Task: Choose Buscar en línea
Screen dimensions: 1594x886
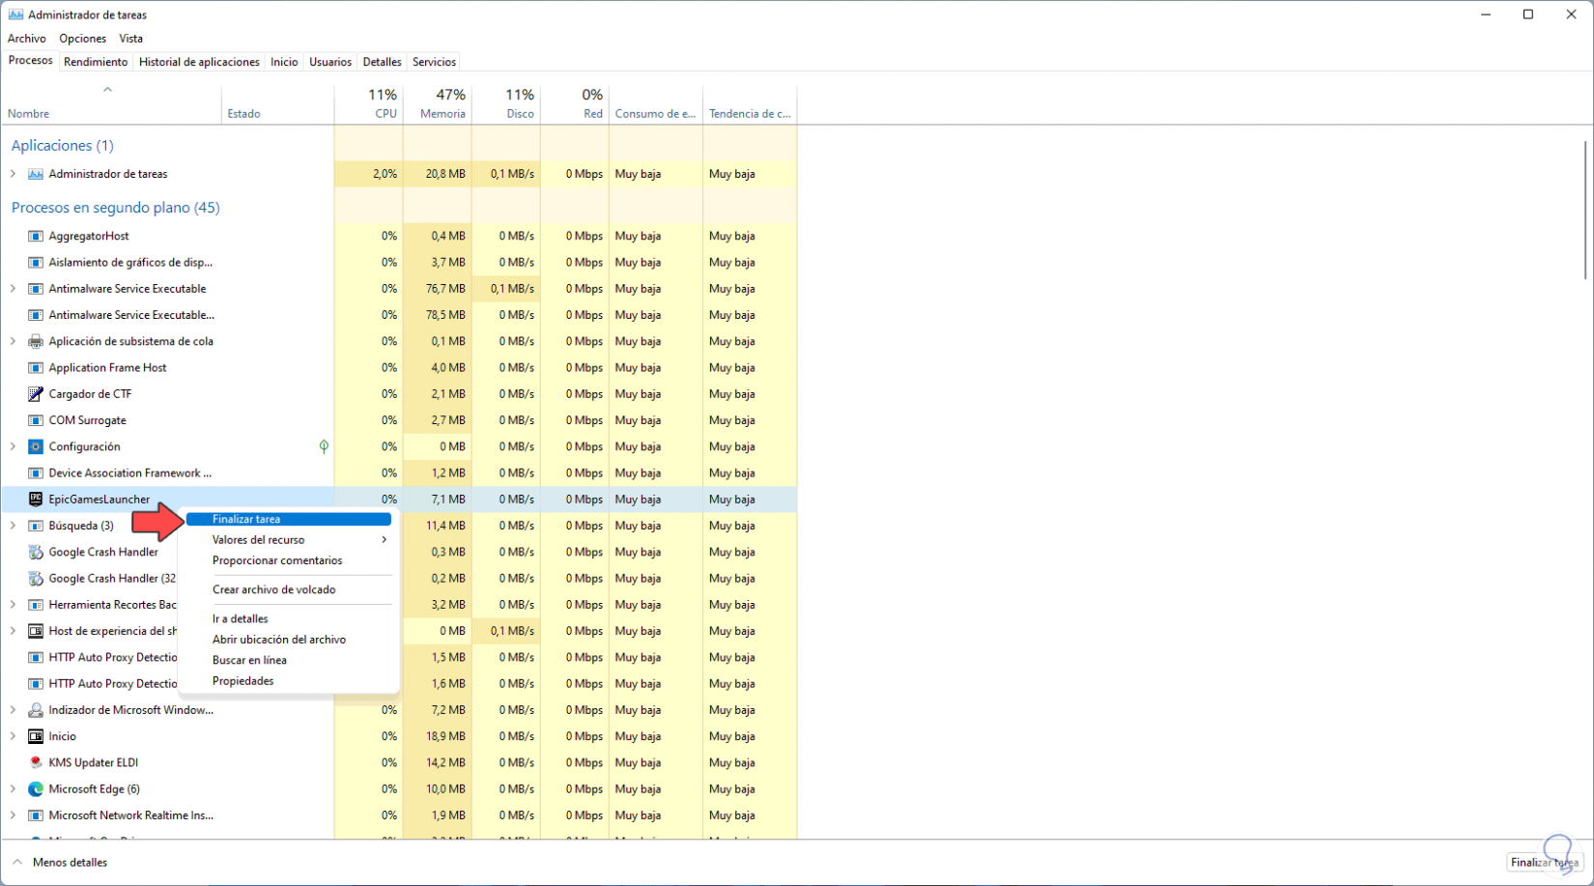Action: [x=289, y=660]
